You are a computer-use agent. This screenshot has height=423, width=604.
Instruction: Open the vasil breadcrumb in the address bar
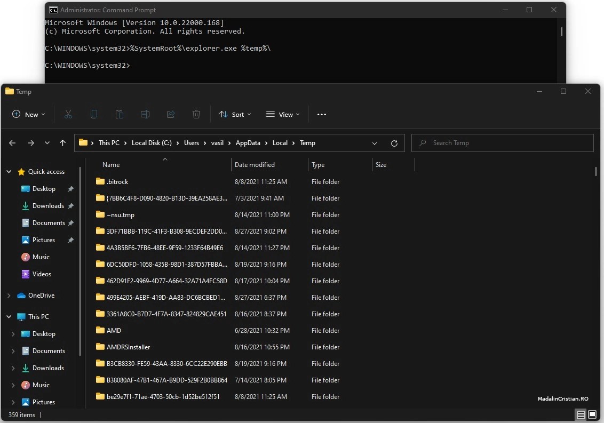pos(218,143)
